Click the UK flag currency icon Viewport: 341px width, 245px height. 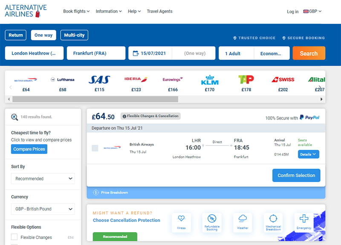(x=306, y=12)
